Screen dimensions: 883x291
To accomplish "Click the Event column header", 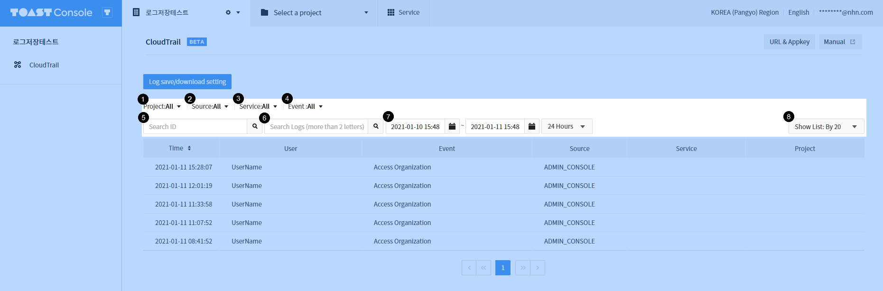I will (x=447, y=149).
